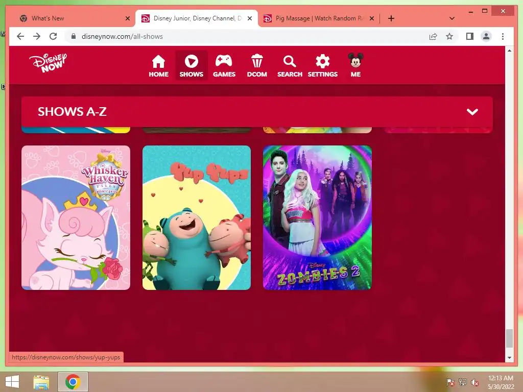Open the Zombies 2 movie poster

coord(317,217)
